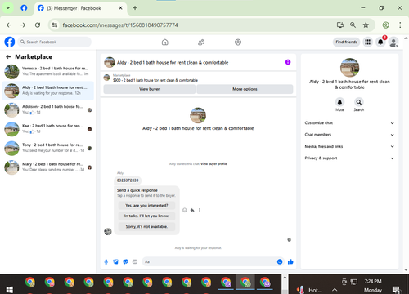Open Chrome's three-dot menu
The height and width of the screenshot is (294, 409).
click(400, 25)
